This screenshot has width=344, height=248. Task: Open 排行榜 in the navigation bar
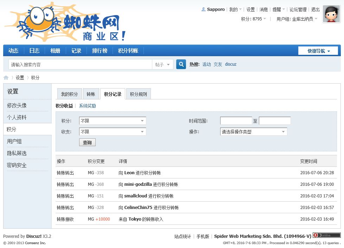tap(100, 51)
